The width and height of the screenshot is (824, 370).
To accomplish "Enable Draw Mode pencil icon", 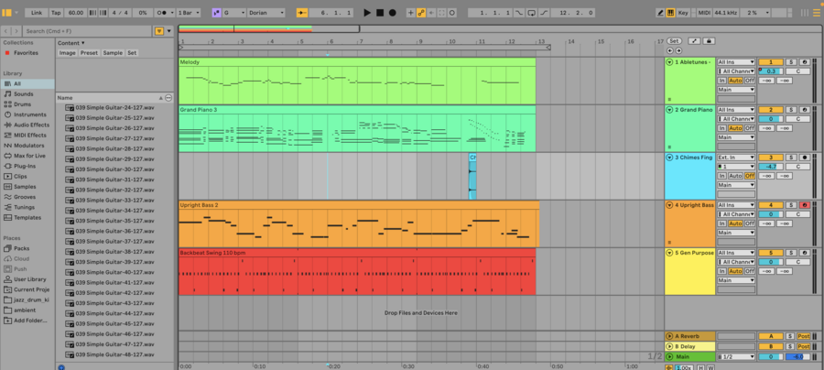I will pyautogui.click(x=661, y=13).
